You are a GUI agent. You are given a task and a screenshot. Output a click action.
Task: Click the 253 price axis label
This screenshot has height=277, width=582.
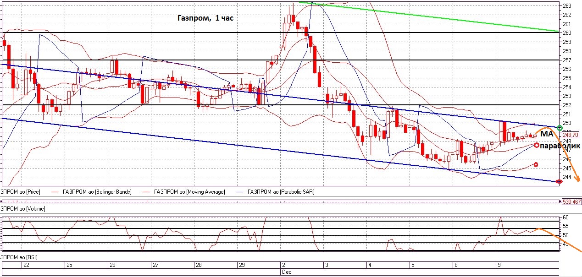tap(566, 96)
